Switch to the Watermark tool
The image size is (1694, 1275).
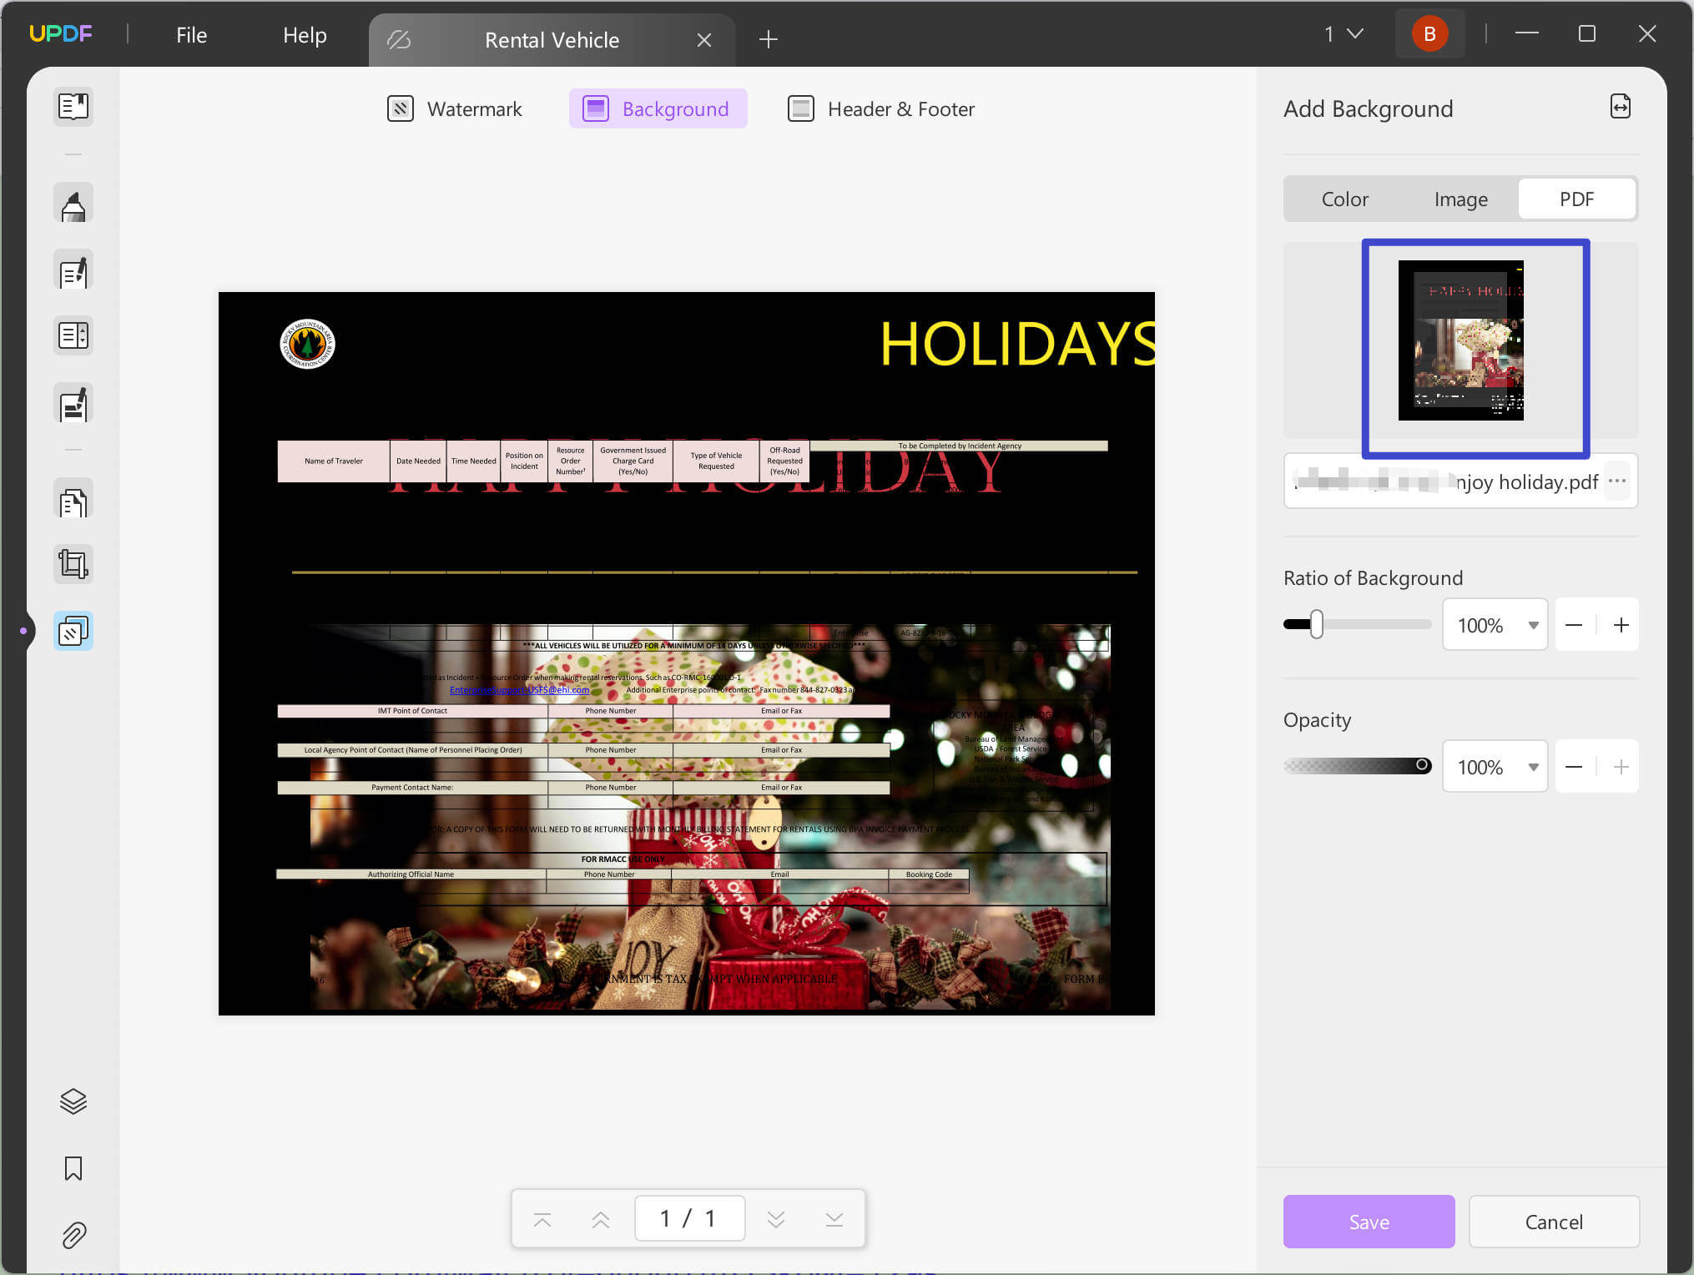pyautogui.click(x=455, y=108)
